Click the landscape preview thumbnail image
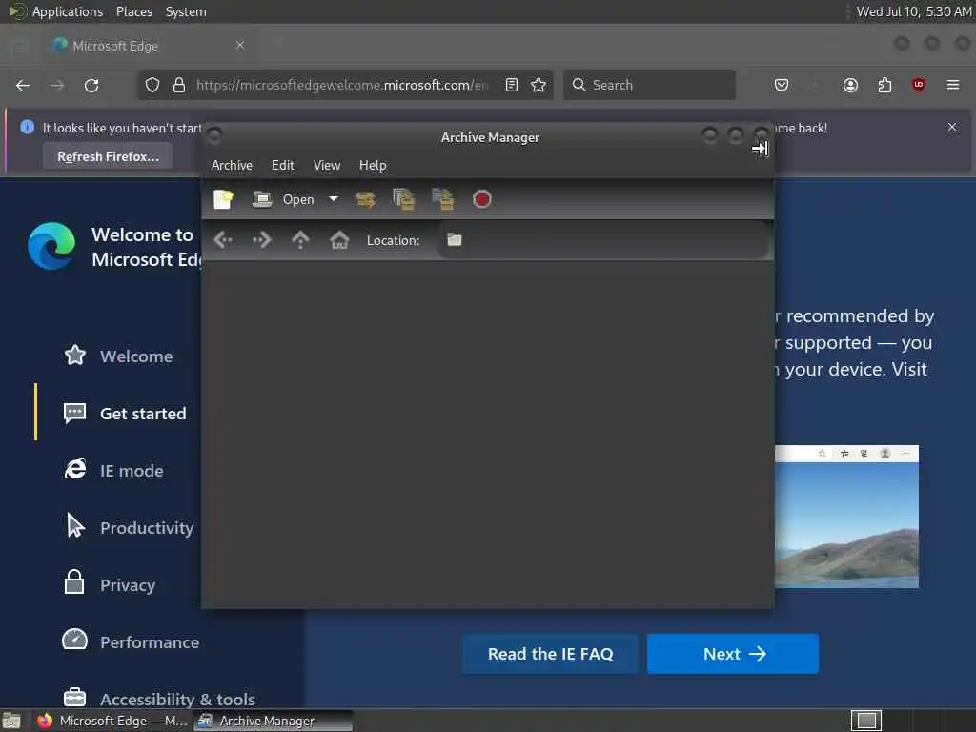 coord(846,517)
